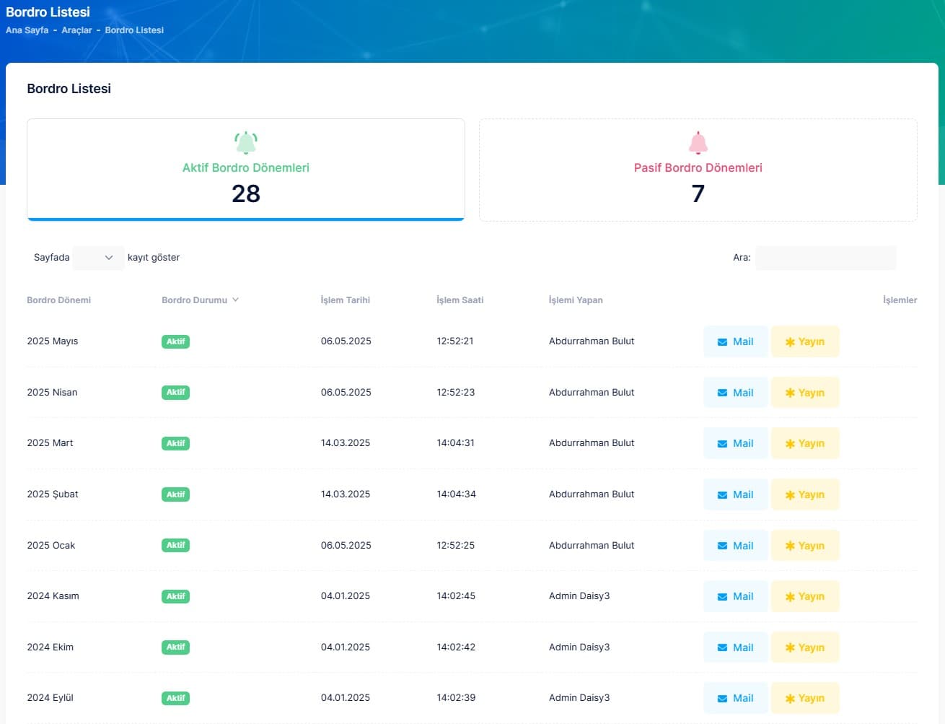Viewport: 945px width, 724px height.
Task: Click the Yayın button for 2024 Ekim
Action: click(805, 647)
